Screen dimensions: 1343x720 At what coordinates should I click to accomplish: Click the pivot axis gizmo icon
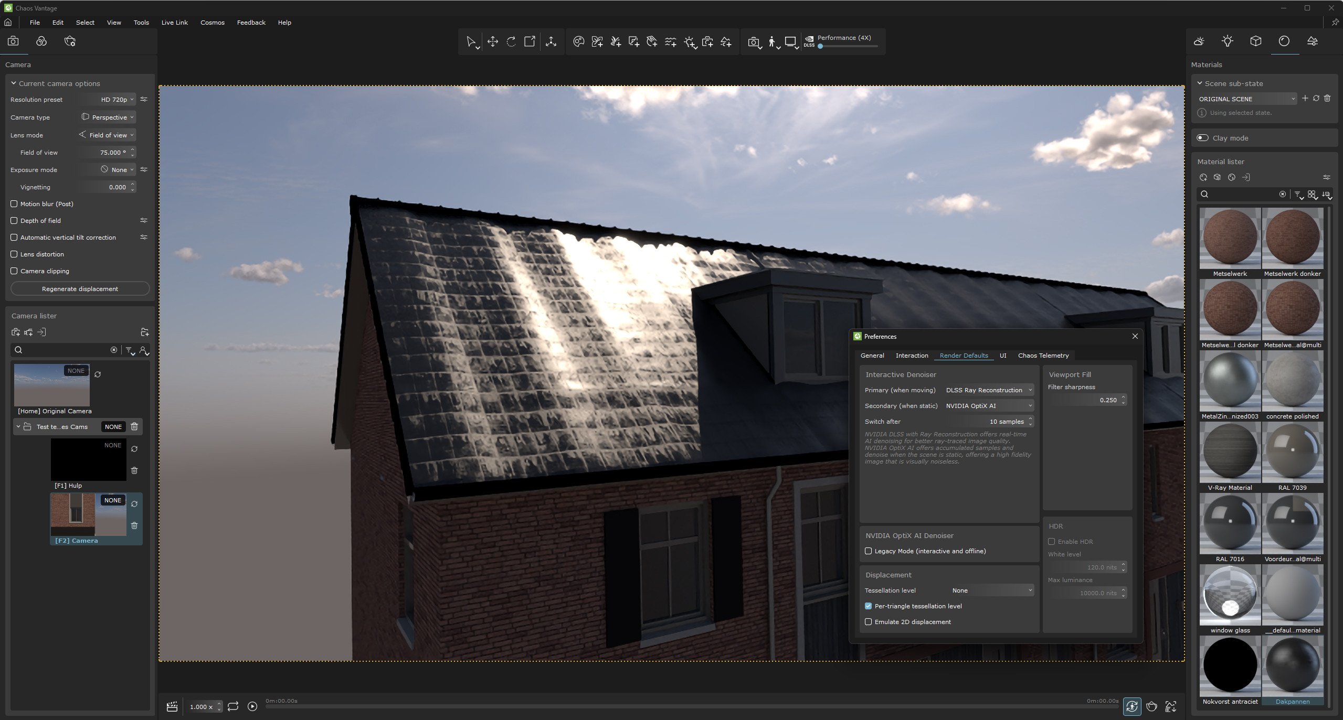pyautogui.click(x=551, y=42)
